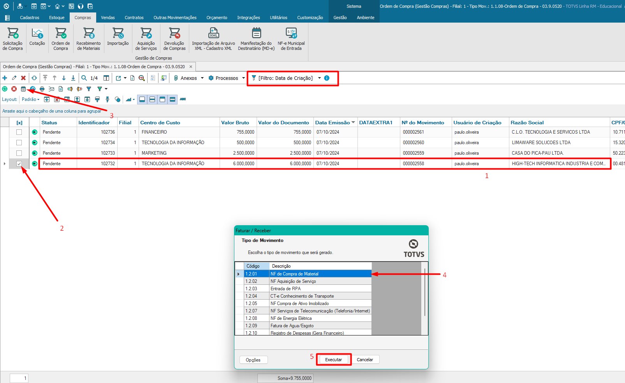Open the Layout Padrão dropdown
This screenshot has width=625, height=383.
(30, 99)
